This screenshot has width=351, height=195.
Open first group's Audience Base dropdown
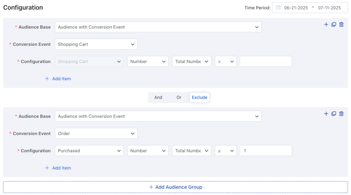[x=158, y=27]
